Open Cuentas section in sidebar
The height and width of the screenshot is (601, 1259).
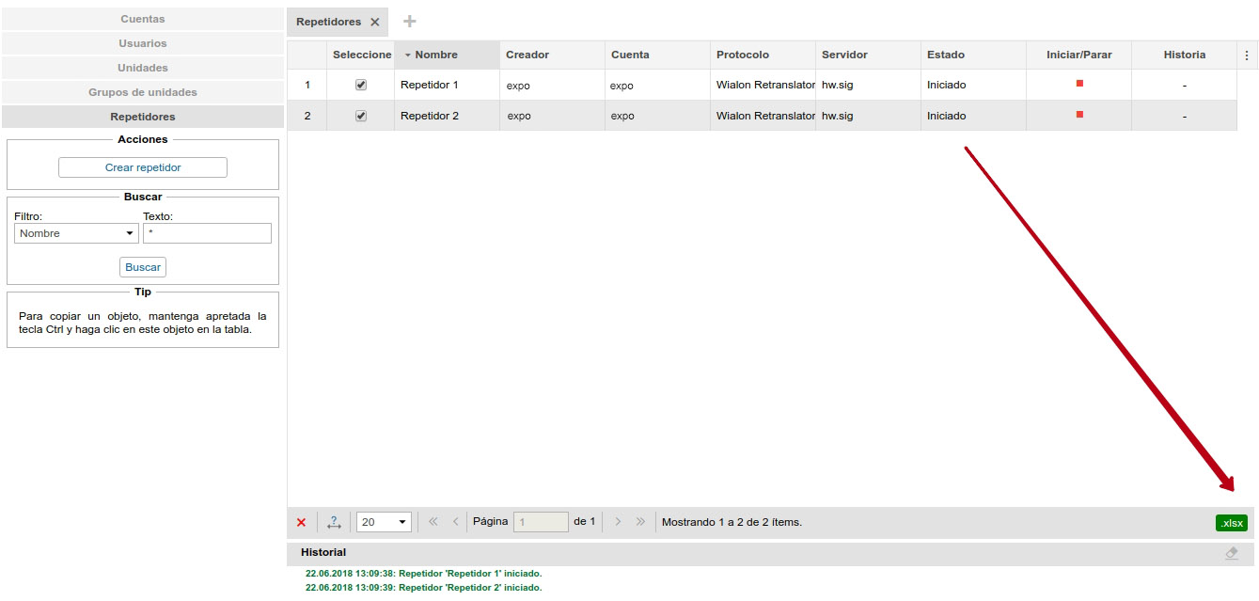143,19
